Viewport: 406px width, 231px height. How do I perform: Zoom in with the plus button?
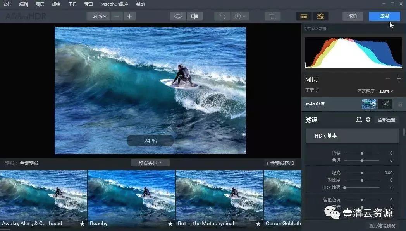(x=129, y=16)
